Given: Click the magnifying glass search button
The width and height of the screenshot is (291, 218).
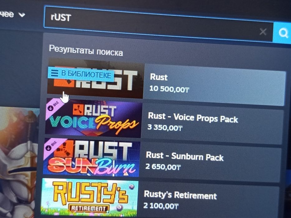Looking at the screenshot, I should tap(283, 33).
